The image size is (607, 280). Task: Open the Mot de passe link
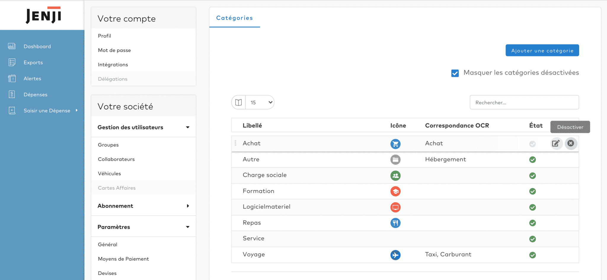(x=114, y=50)
